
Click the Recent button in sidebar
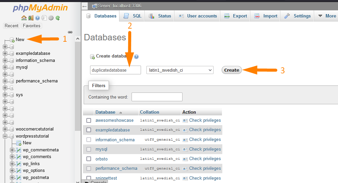(x=11, y=26)
